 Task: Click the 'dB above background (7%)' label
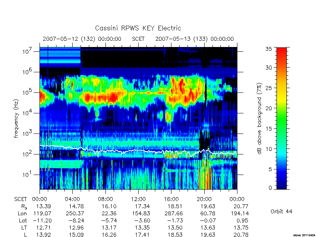point(260,119)
